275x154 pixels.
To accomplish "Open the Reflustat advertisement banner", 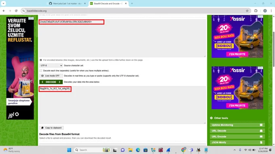I will pyautogui.click(x=20, y=68).
